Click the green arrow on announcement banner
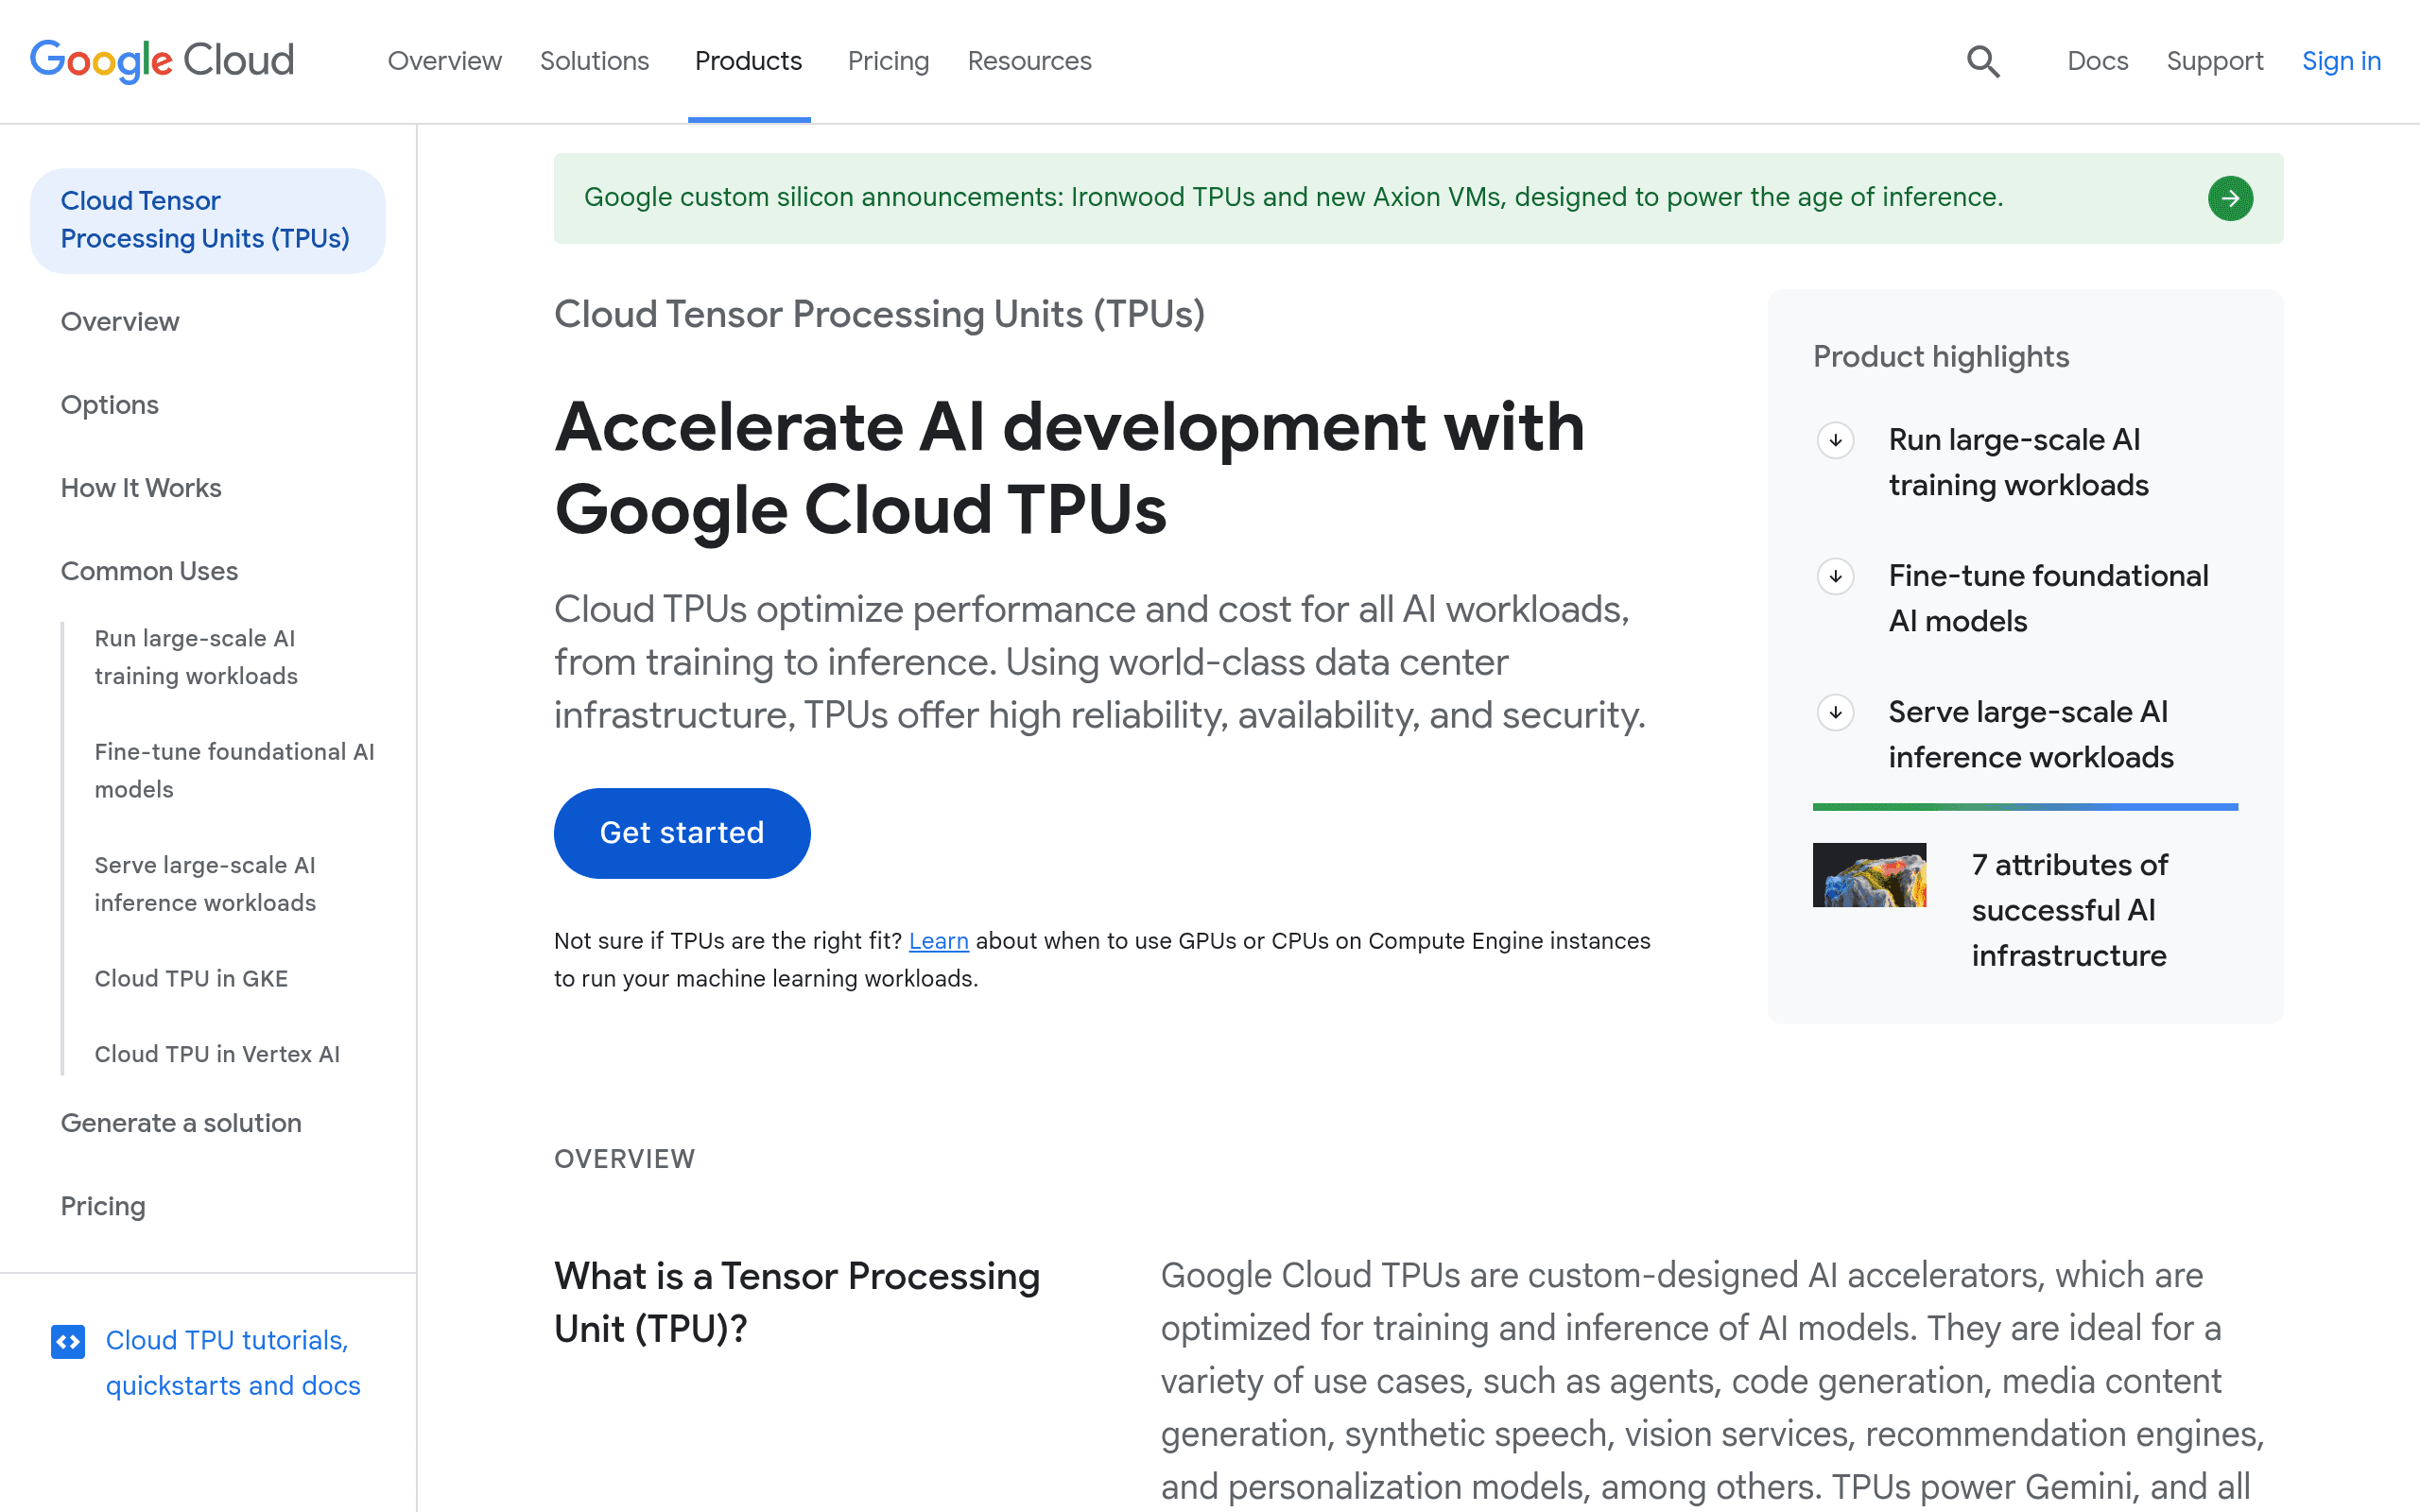Viewport: 2420px width, 1512px height. 2230,198
